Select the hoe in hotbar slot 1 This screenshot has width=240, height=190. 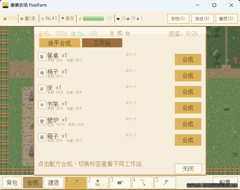76,183
